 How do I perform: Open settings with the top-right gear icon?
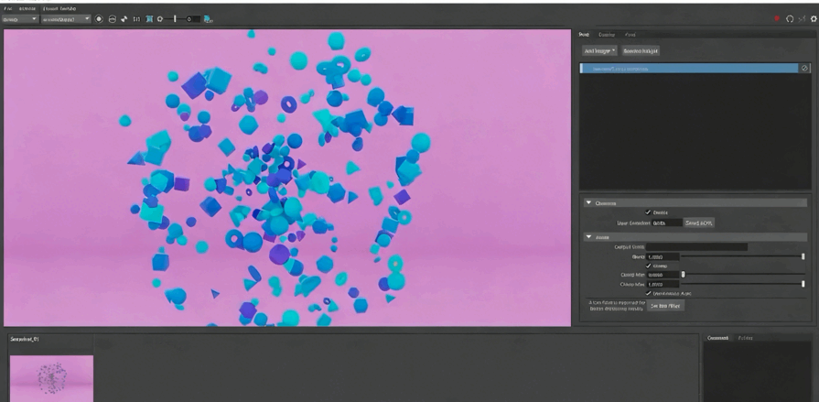[813, 18]
